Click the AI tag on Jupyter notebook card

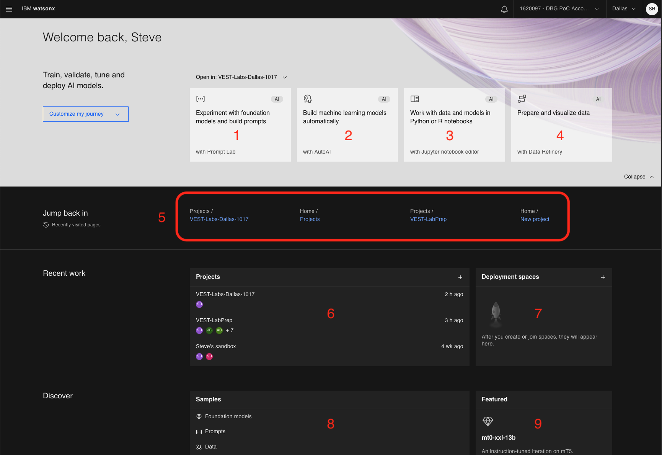point(491,99)
